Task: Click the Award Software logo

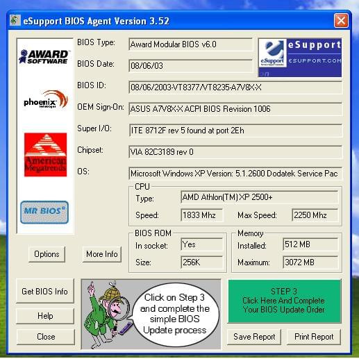Action: click(x=44, y=57)
